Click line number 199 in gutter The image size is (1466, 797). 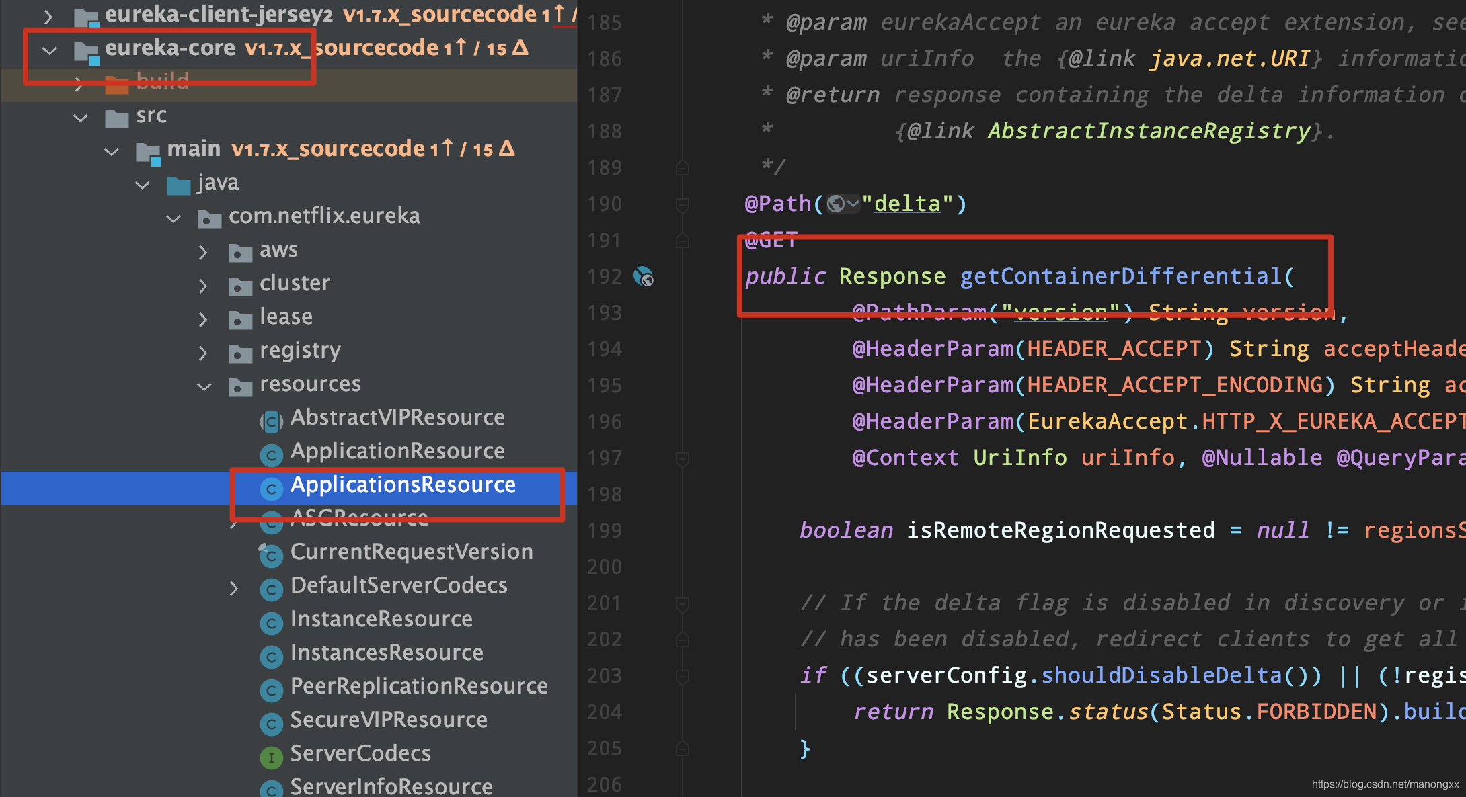click(604, 530)
